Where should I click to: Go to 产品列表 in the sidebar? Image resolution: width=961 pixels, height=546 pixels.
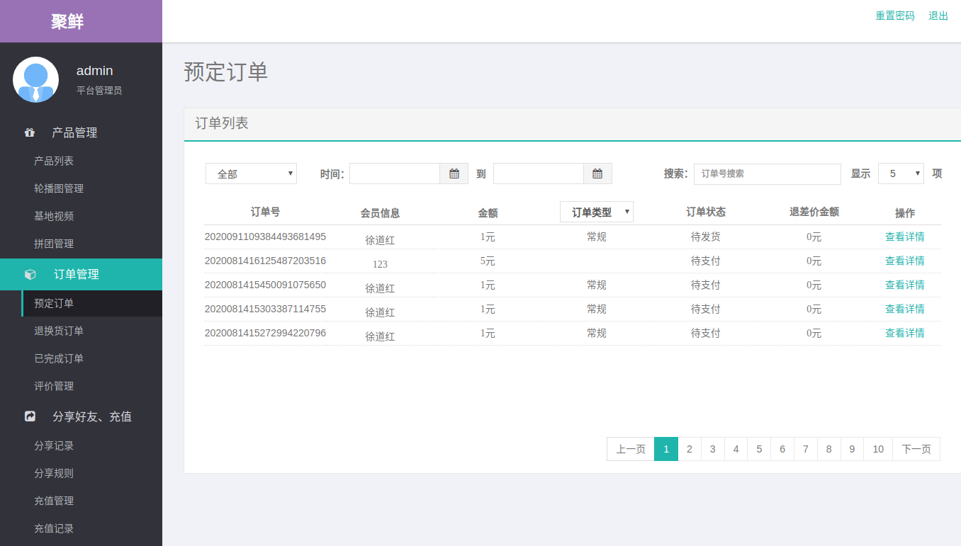pos(54,161)
